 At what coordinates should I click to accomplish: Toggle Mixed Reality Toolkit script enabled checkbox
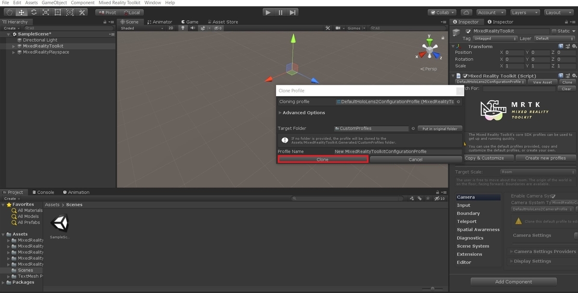pyautogui.click(x=465, y=76)
